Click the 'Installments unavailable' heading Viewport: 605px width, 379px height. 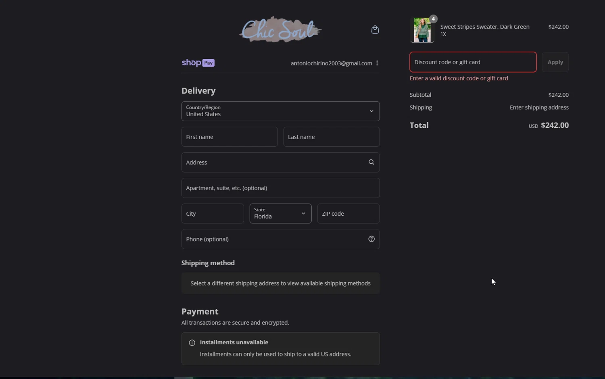(234, 342)
